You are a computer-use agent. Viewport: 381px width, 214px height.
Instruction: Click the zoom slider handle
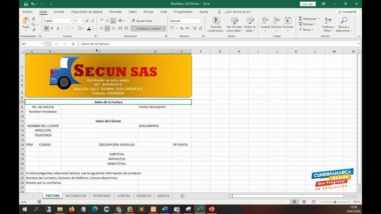click(335, 202)
